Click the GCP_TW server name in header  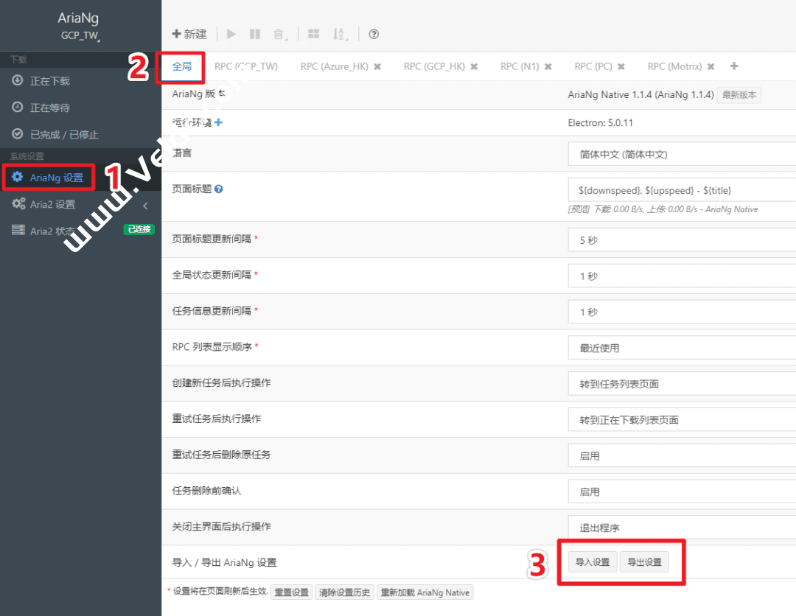click(x=80, y=35)
